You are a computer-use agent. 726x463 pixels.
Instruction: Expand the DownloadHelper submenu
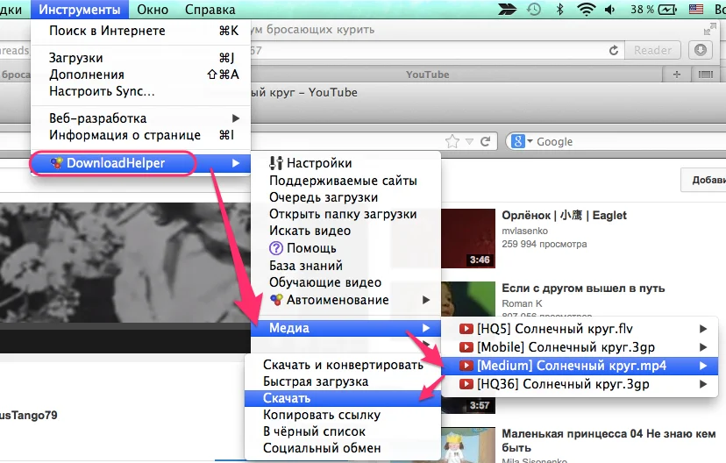pyautogui.click(x=141, y=163)
